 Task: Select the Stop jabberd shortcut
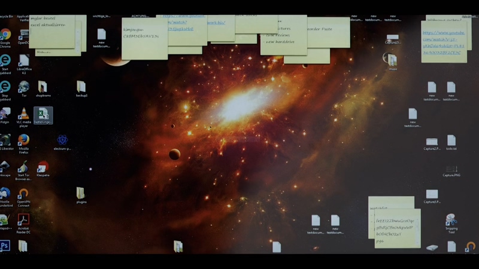pos(5,91)
